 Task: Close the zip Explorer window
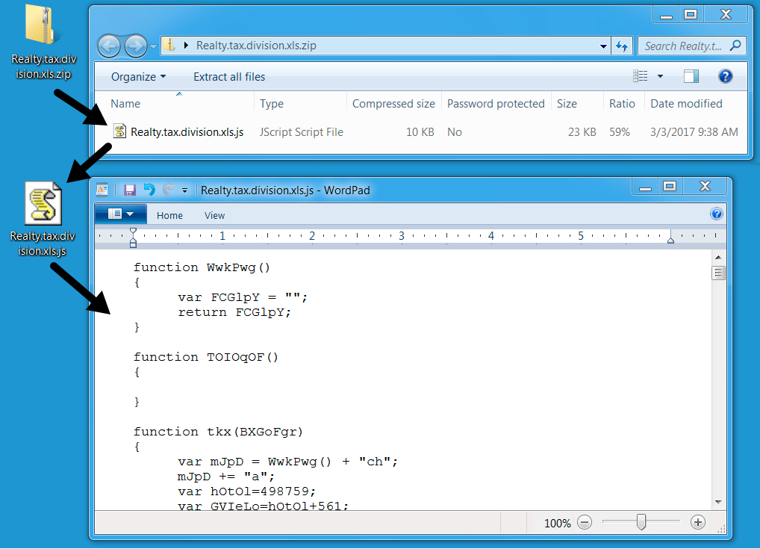(x=726, y=14)
